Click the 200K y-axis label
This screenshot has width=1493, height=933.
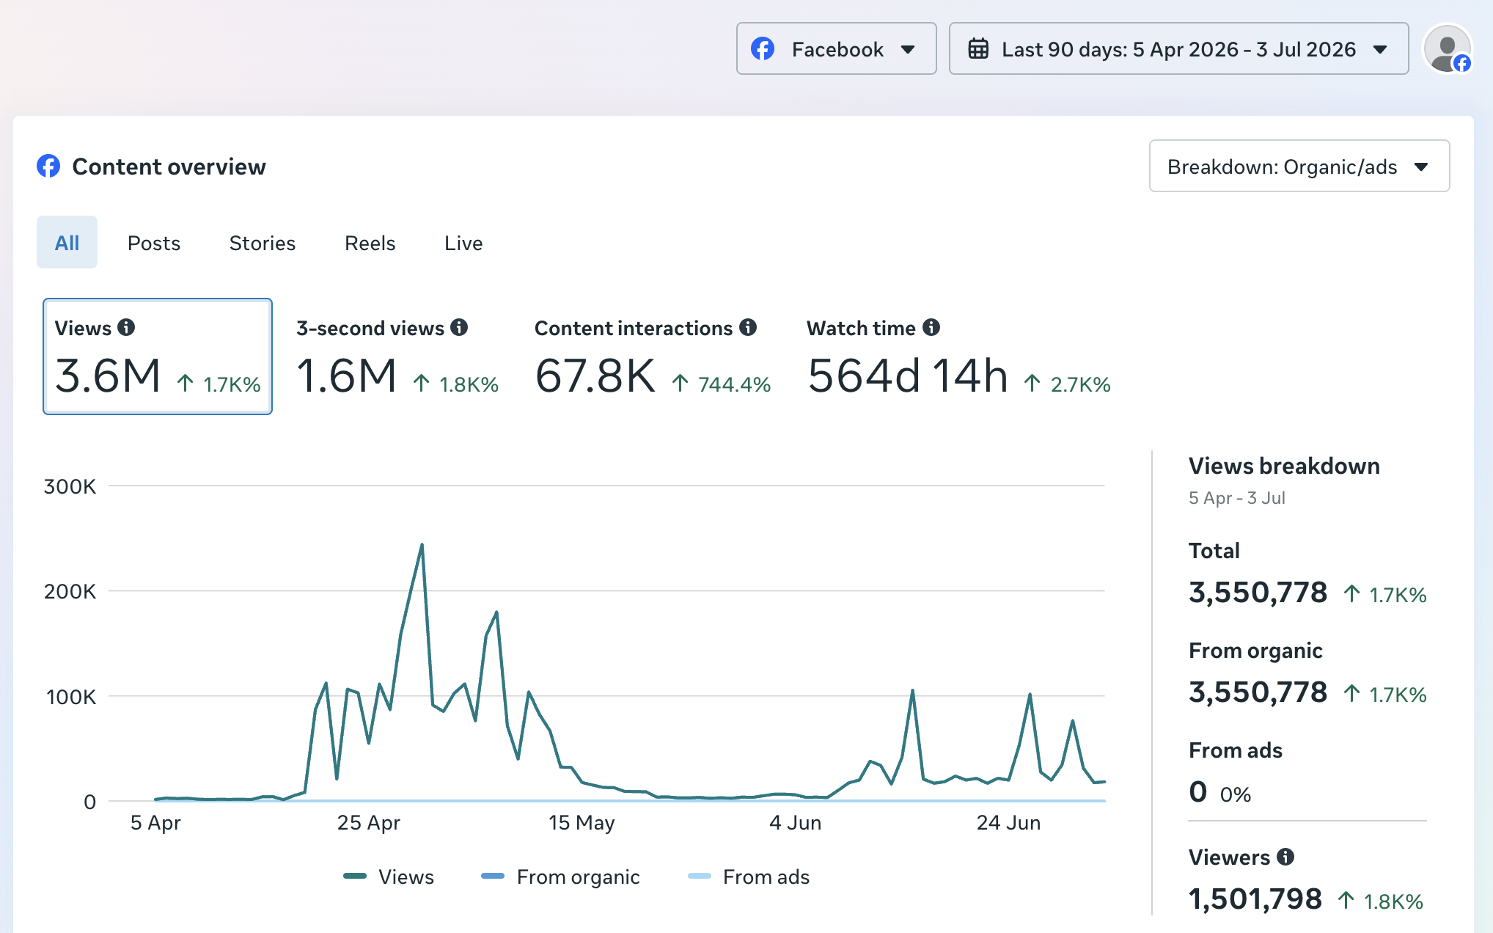click(70, 591)
